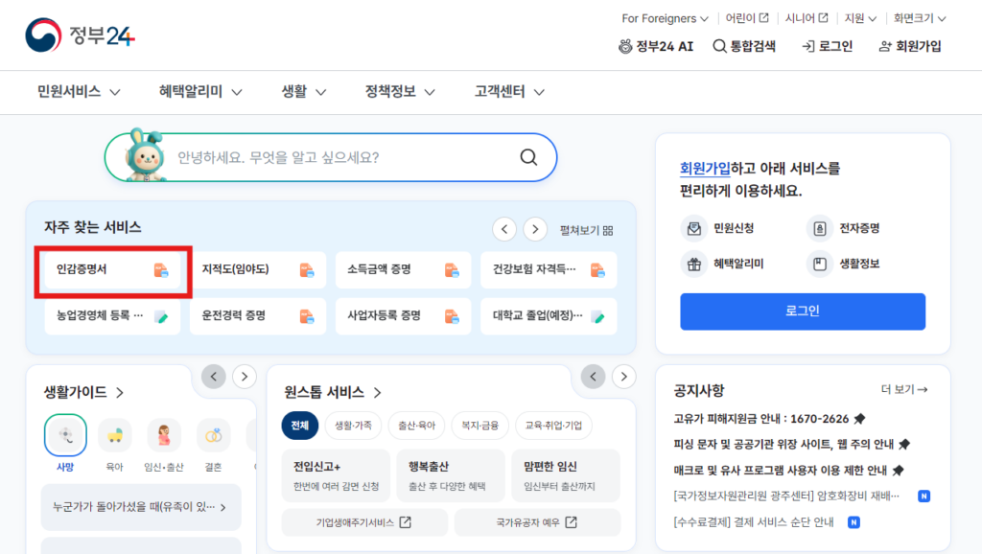
Task: Click the magnifier icon in the search box
Action: (528, 157)
